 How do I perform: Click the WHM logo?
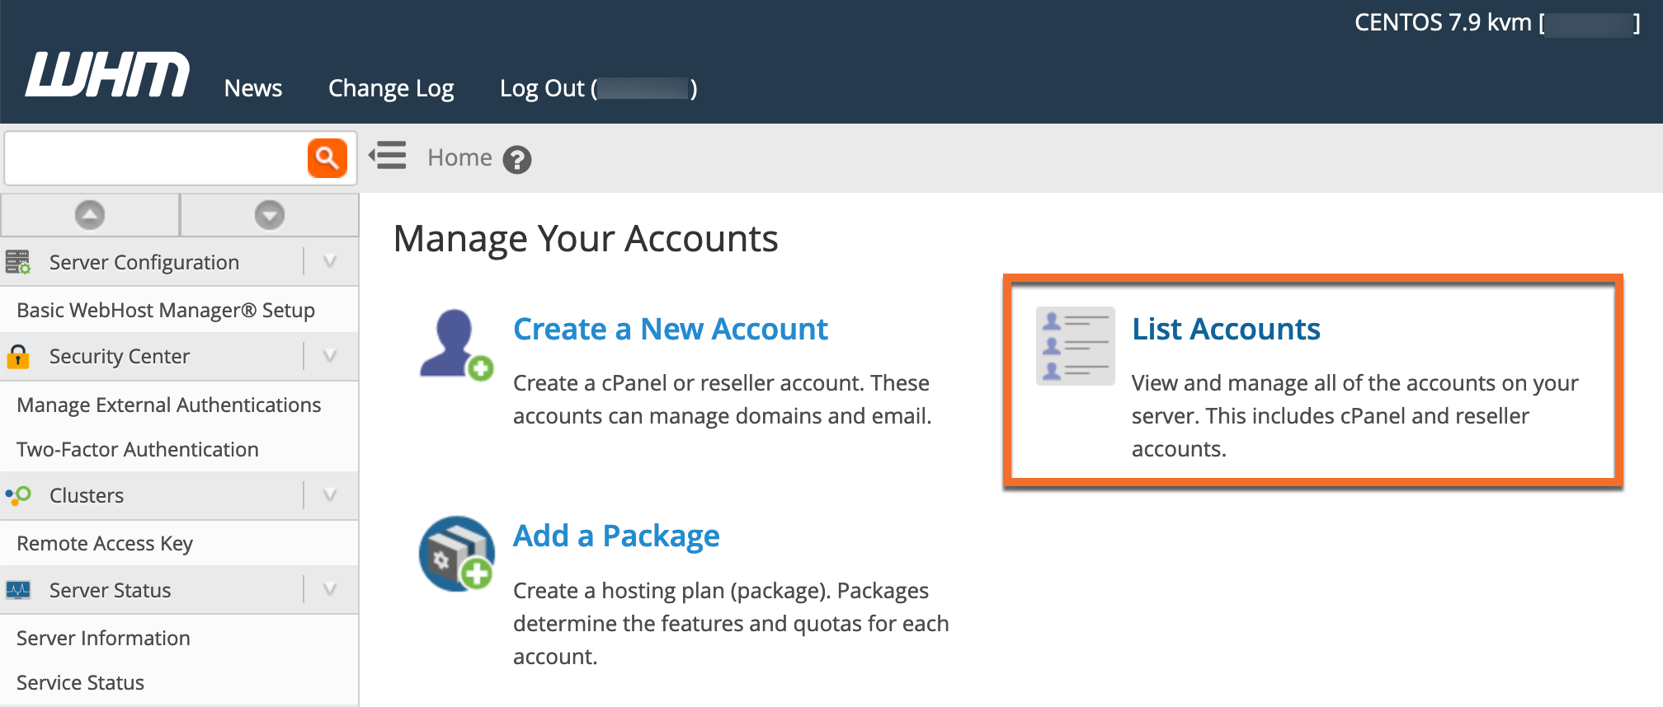[x=107, y=75]
